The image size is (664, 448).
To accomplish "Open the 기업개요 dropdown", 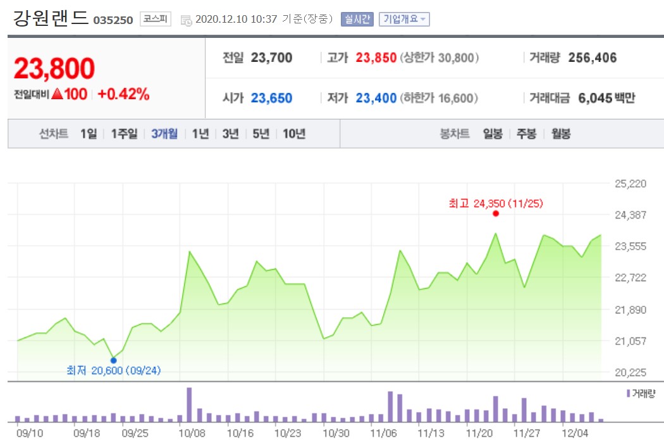I will point(404,19).
